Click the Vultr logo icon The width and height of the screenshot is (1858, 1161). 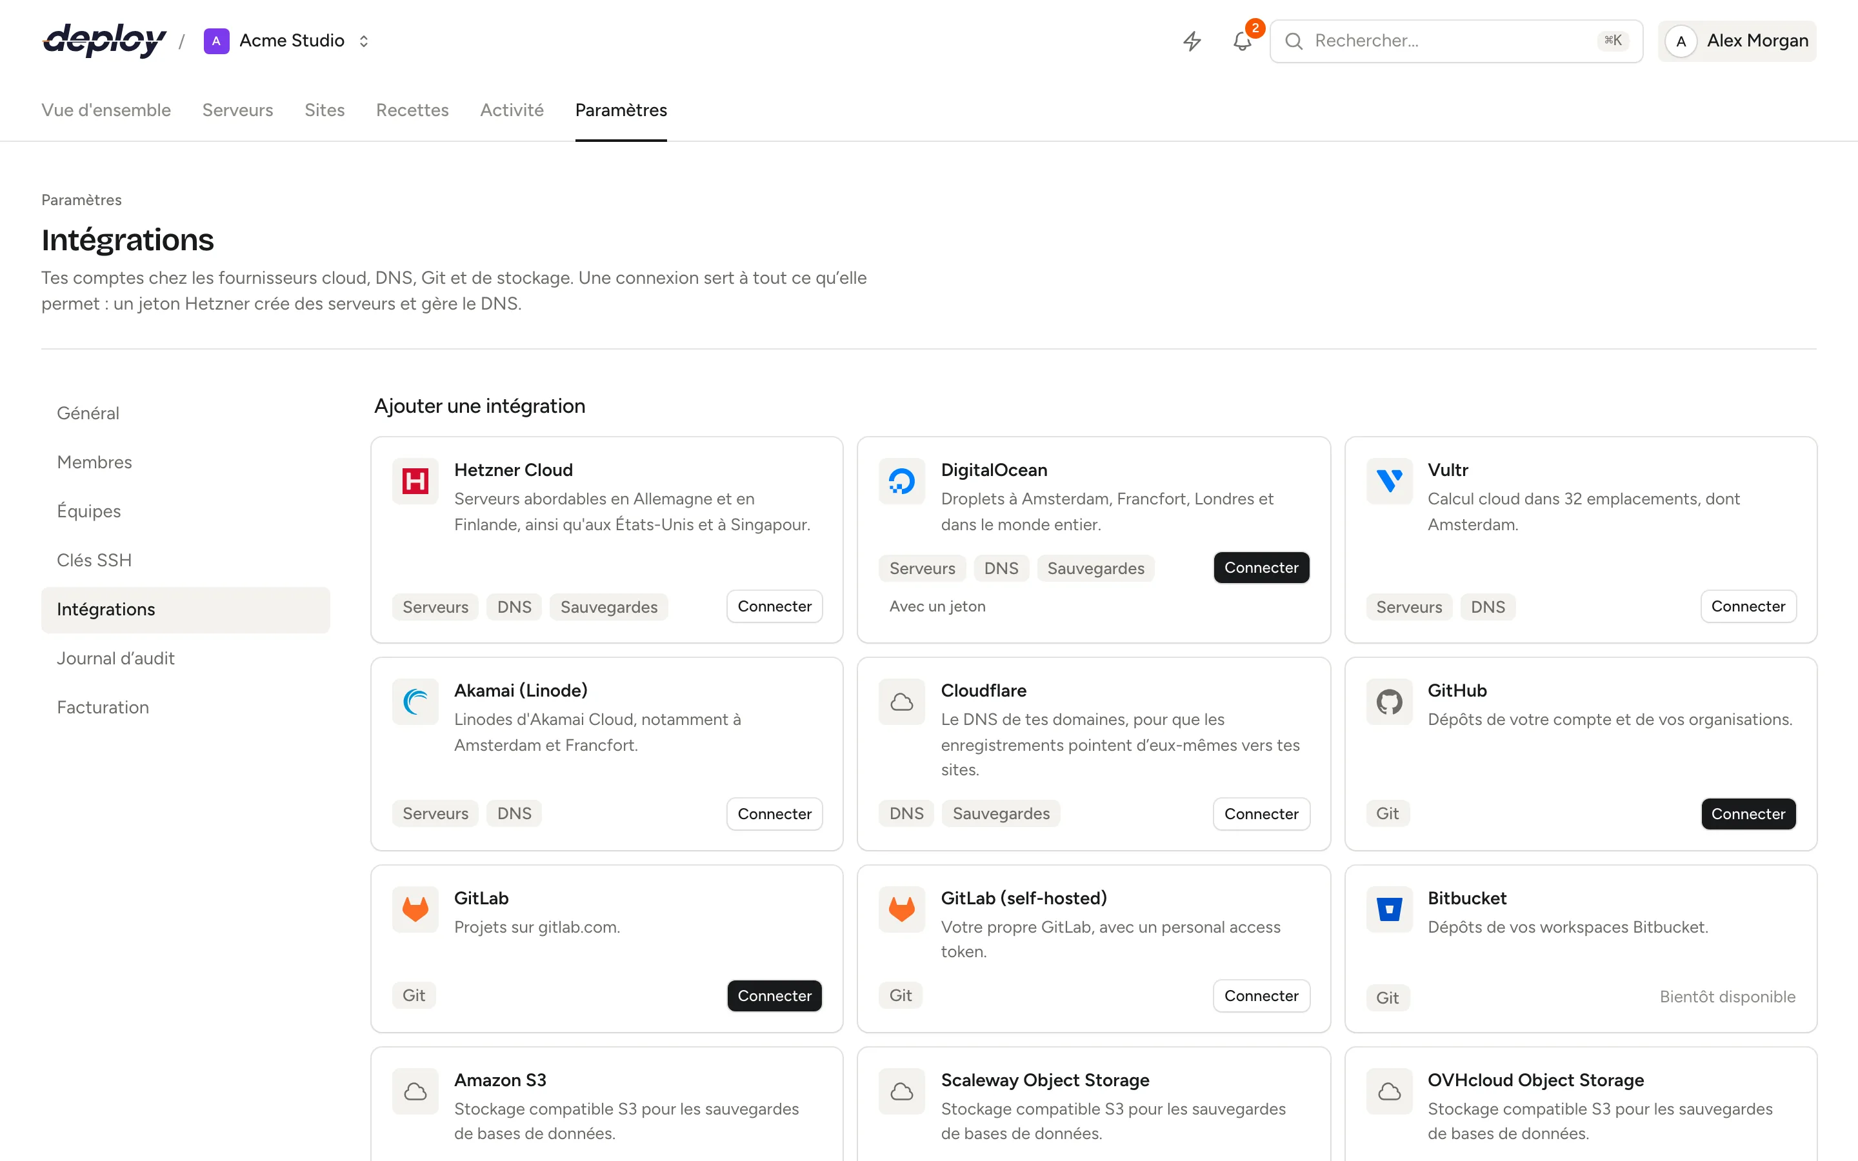pyautogui.click(x=1389, y=481)
